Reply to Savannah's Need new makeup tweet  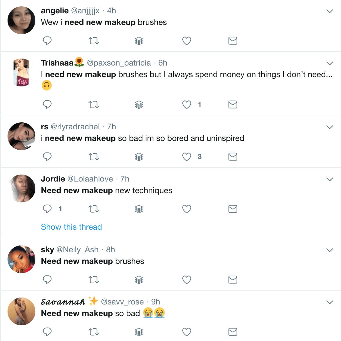pos(47,332)
